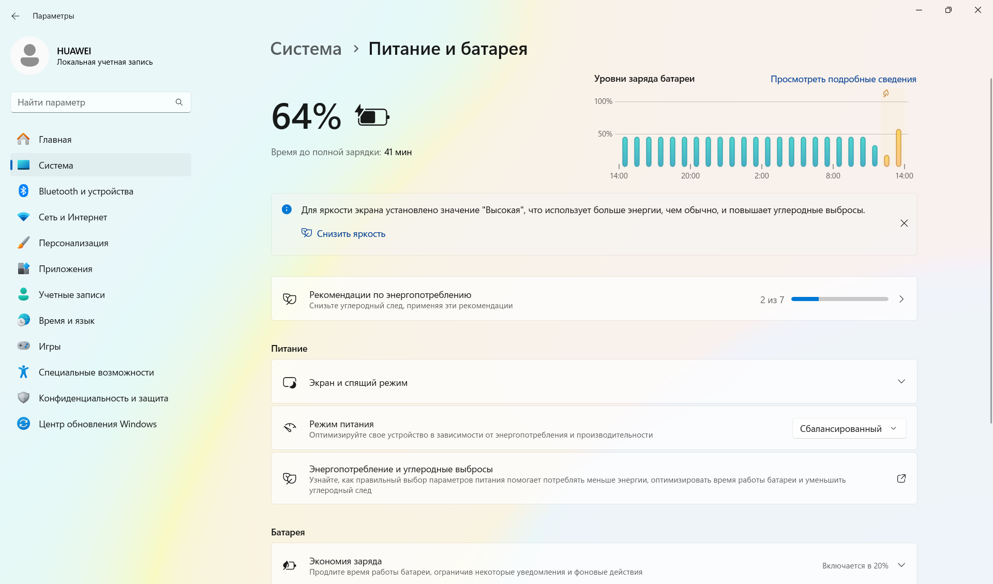Click the Система breadcrumb link
Viewport: 993px width, 584px height.
306,49
